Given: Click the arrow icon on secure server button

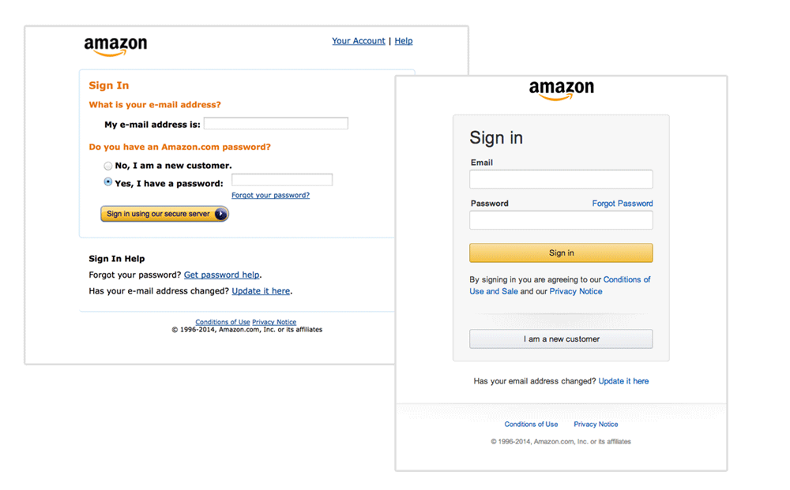Looking at the screenshot, I should (x=220, y=214).
